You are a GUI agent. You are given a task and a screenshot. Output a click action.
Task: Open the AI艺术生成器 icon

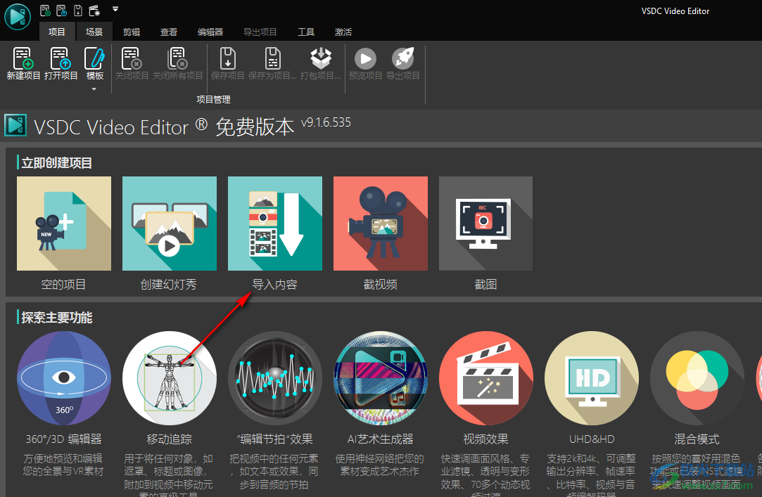(381, 378)
